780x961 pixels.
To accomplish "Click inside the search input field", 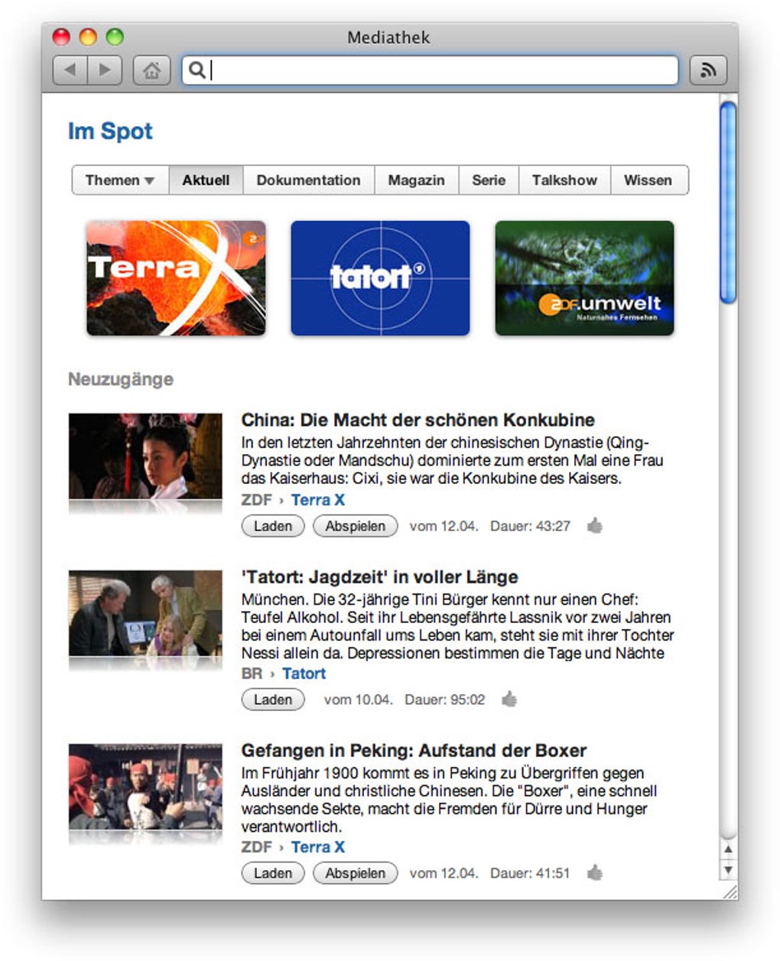I will tap(430, 70).
